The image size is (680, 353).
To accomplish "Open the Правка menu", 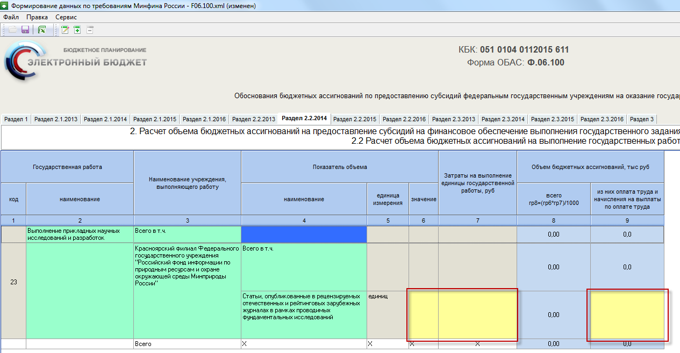I will (37, 17).
